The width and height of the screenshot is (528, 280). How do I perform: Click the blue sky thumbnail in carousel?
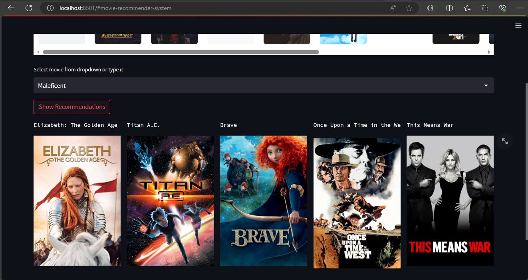(x=343, y=39)
